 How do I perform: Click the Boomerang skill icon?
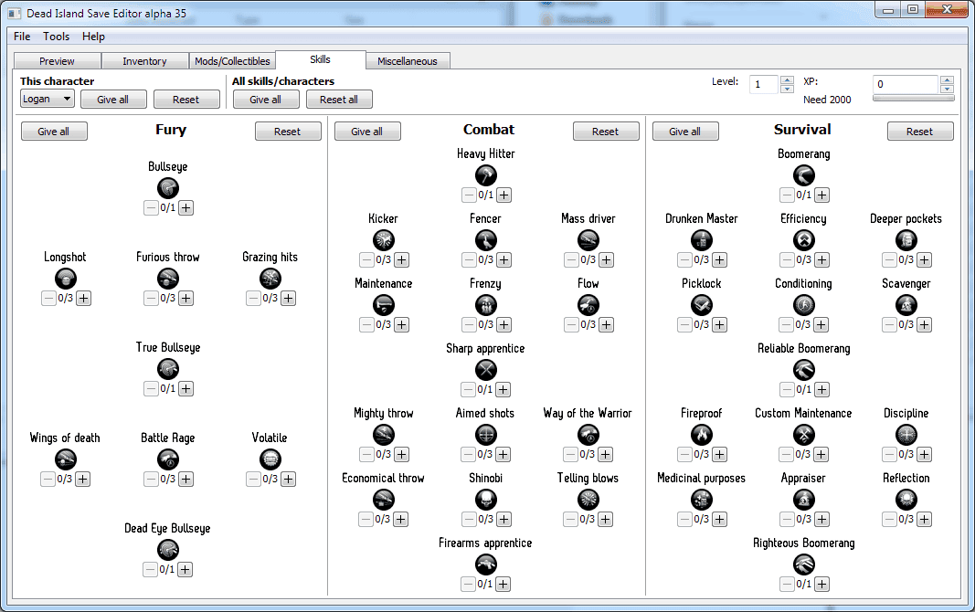pyautogui.click(x=803, y=175)
